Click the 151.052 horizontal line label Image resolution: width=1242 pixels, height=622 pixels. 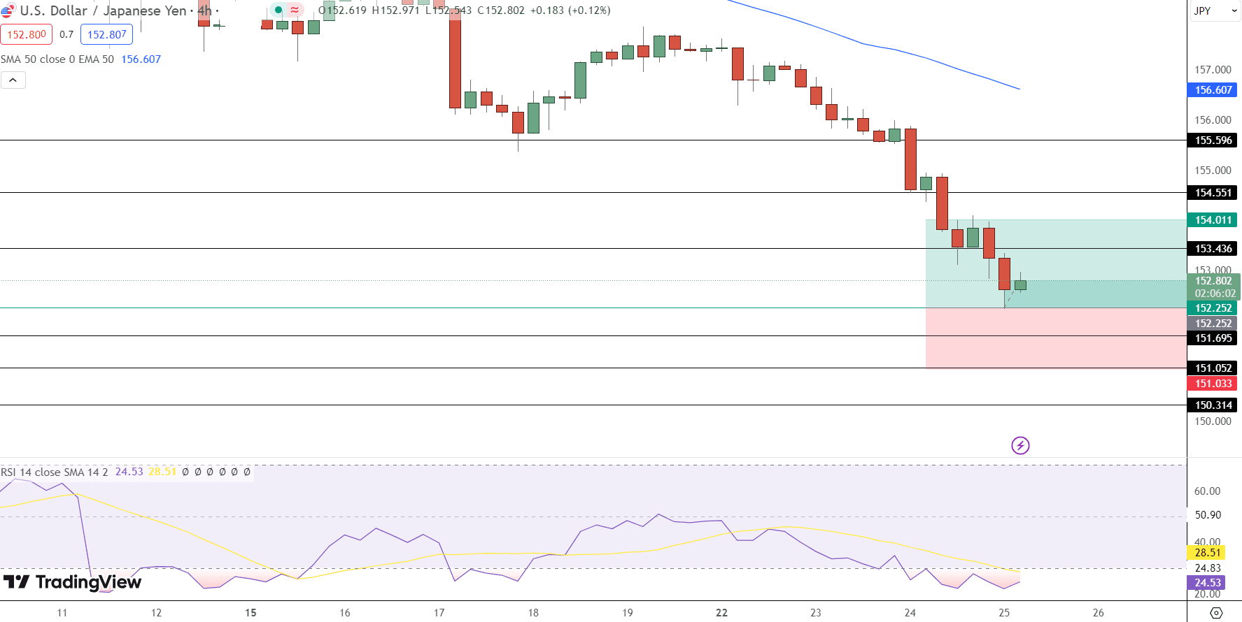[x=1213, y=368]
